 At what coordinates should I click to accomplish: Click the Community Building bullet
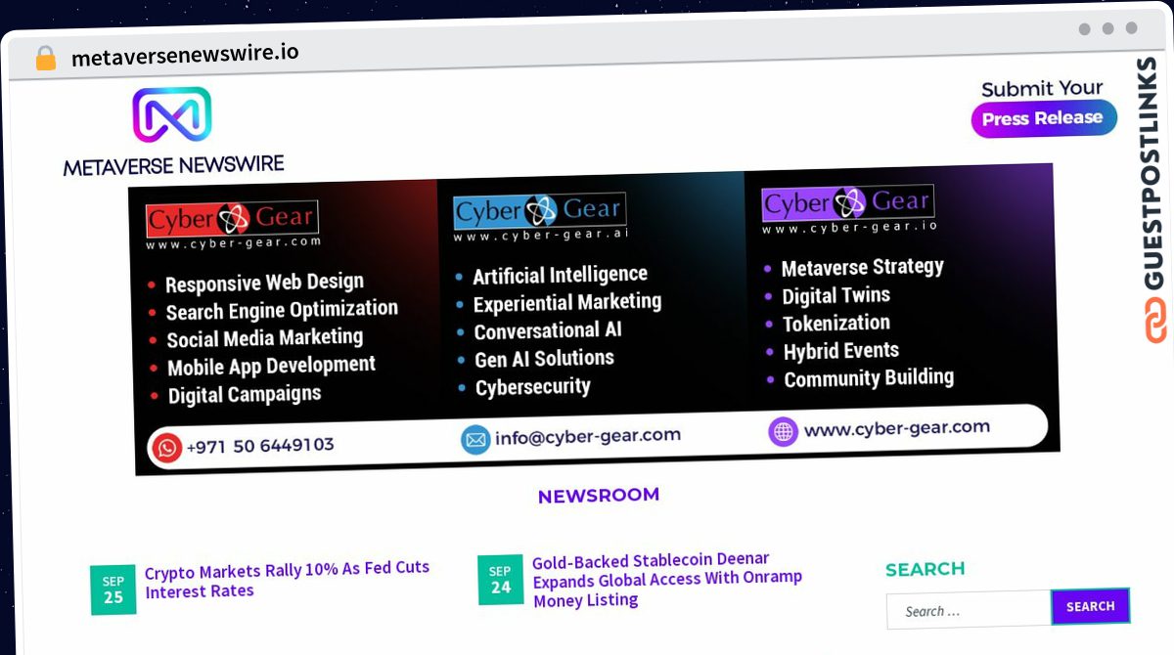pos(869,378)
